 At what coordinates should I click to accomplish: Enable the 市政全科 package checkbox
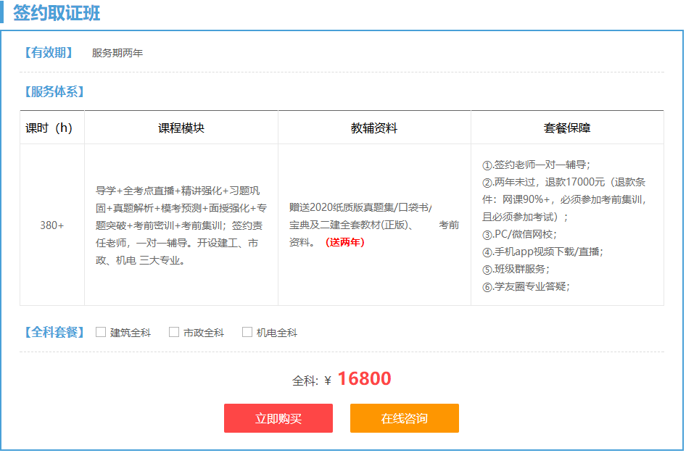(174, 333)
